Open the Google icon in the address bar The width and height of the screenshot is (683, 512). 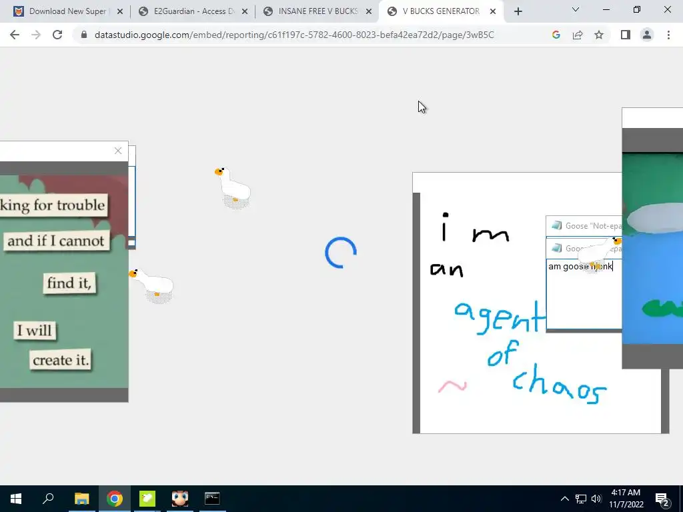[556, 35]
